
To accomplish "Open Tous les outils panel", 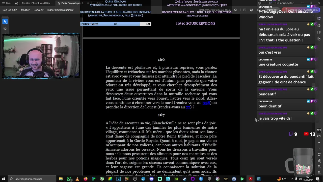I will tap(10, 10).
